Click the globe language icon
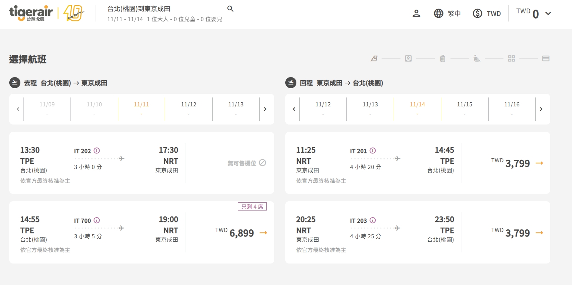 pyautogui.click(x=439, y=14)
